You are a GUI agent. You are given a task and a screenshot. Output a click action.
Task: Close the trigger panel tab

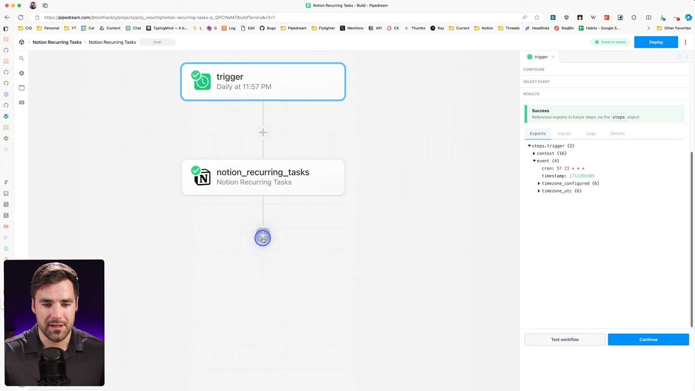point(553,57)
